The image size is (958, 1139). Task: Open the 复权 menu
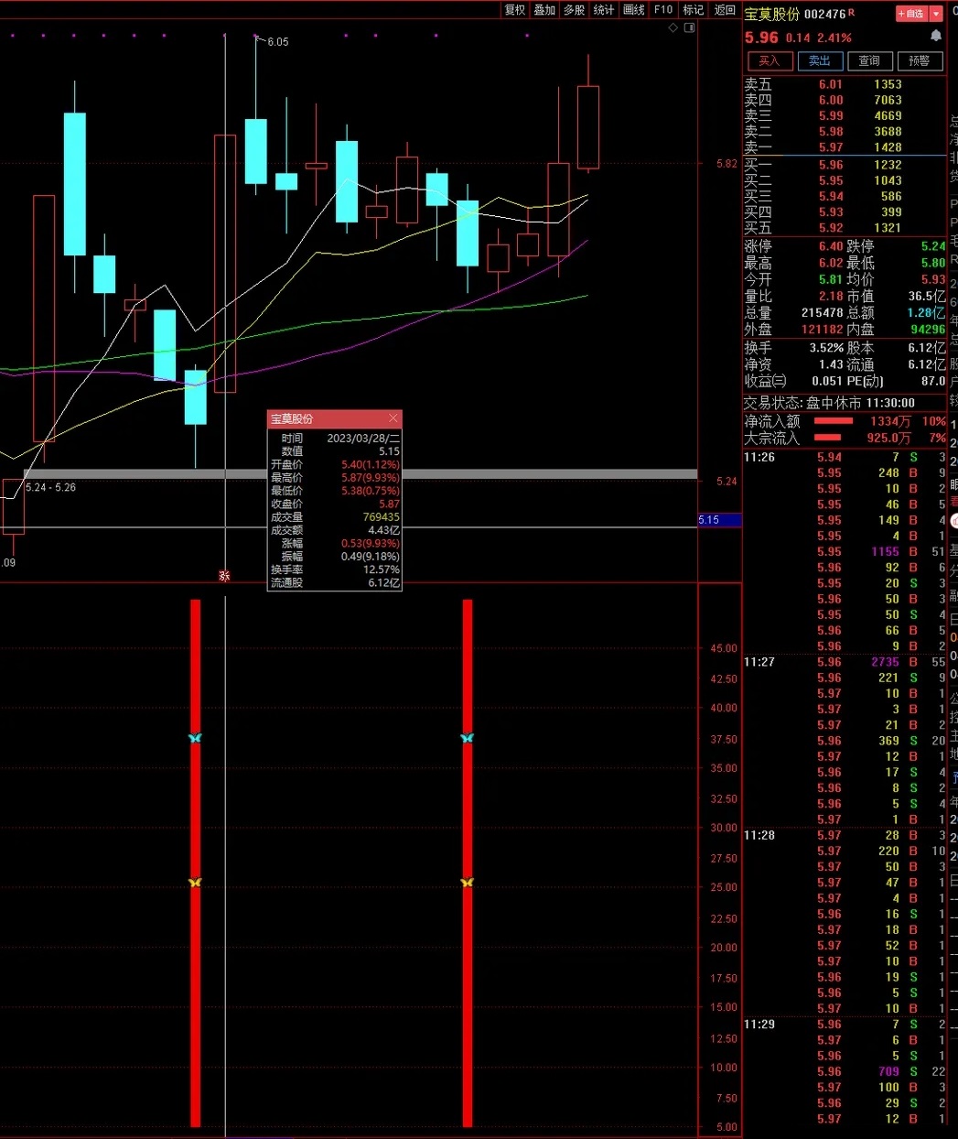515,10
